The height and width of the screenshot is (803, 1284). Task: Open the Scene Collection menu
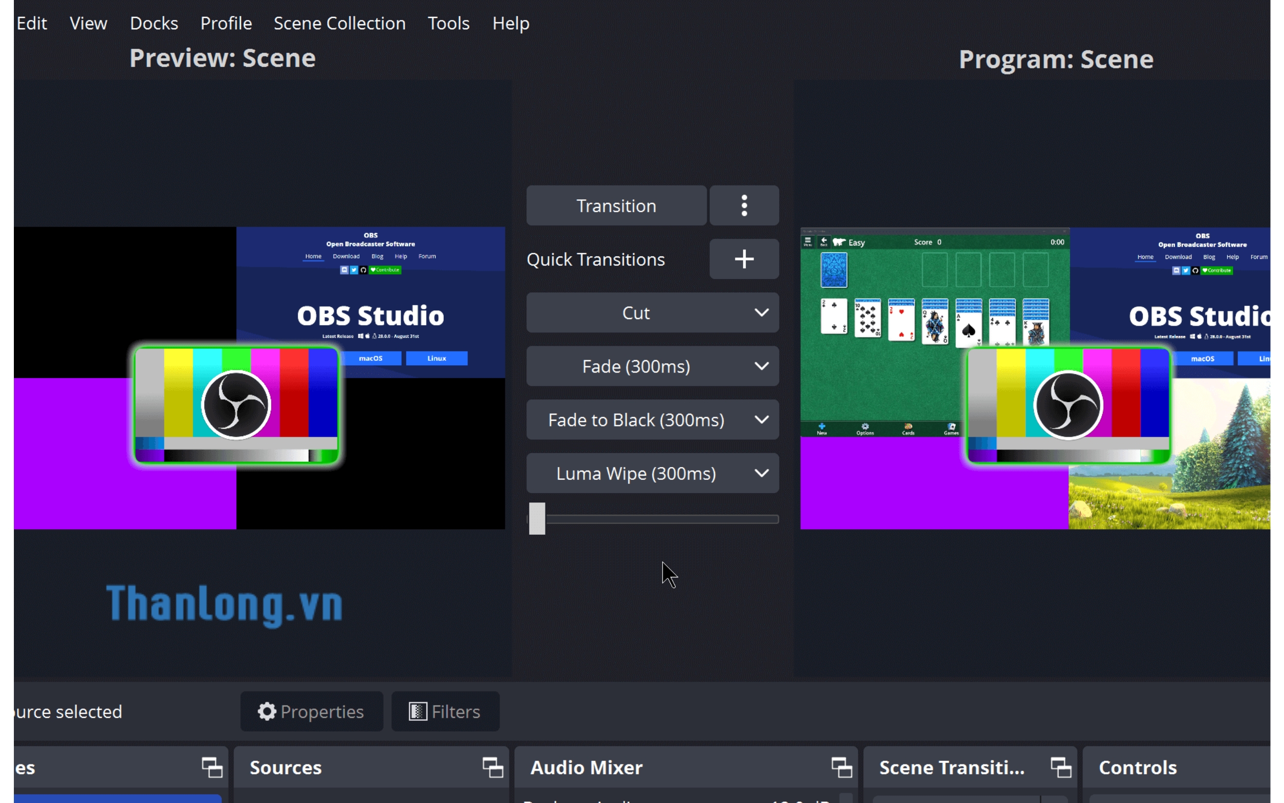click(339, 23)
